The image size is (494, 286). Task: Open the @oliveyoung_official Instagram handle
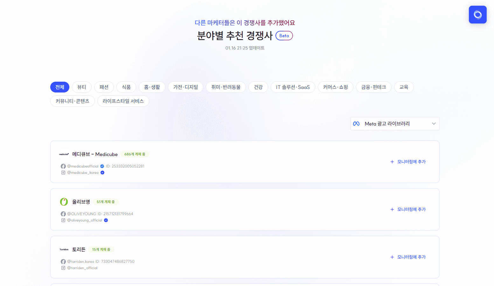pyautogui.click(x=85, y=220)
